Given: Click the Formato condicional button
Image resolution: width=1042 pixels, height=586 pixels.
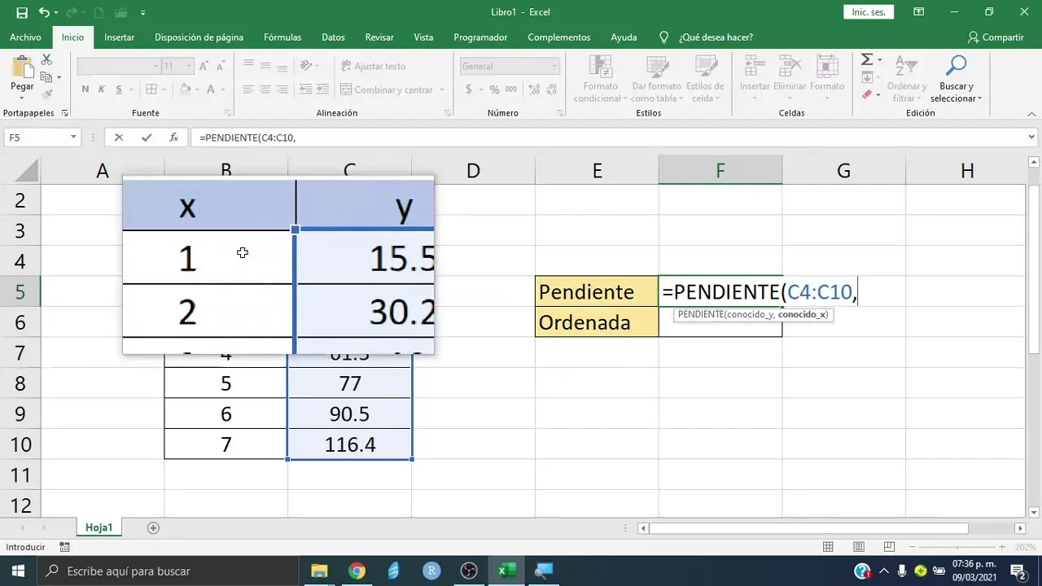Looking at the screenshot, I should pyautogui.click(x=600, y=77).
